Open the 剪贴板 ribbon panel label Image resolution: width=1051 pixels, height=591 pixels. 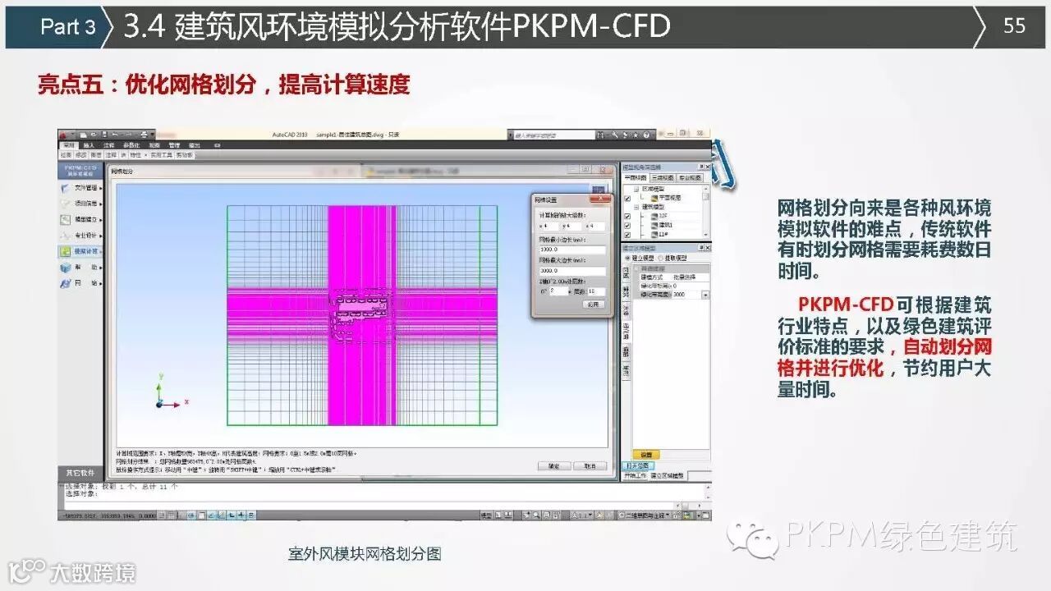pyautogui.click(x=186, y=154)
